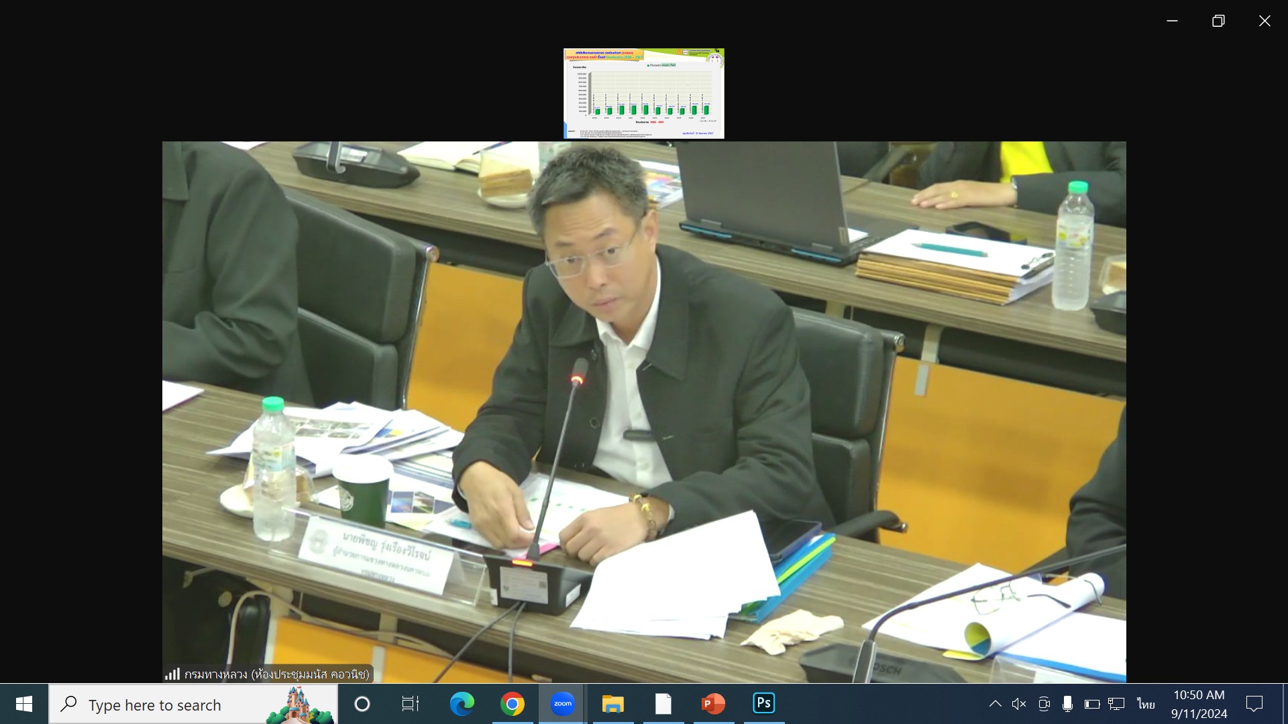Click the camera in-use tray icon

(1044, 704)
